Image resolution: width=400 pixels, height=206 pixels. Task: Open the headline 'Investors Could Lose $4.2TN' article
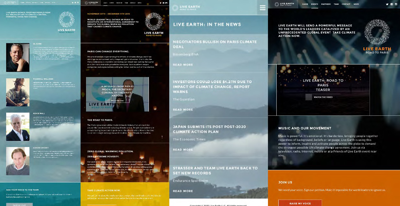(212, 87)
